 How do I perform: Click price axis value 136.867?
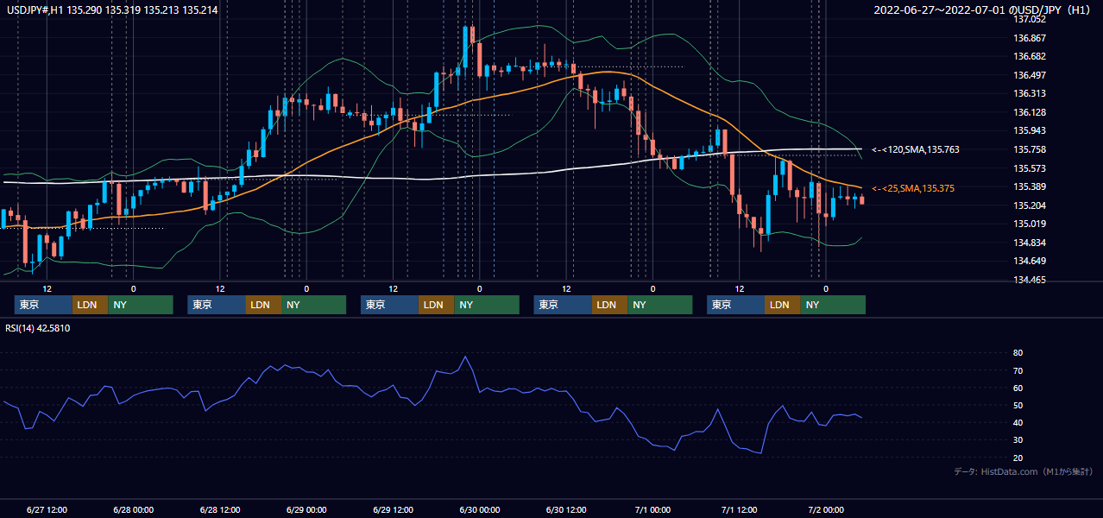[x=1030, y=38]
